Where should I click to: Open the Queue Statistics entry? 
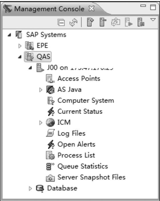(83, 166)
